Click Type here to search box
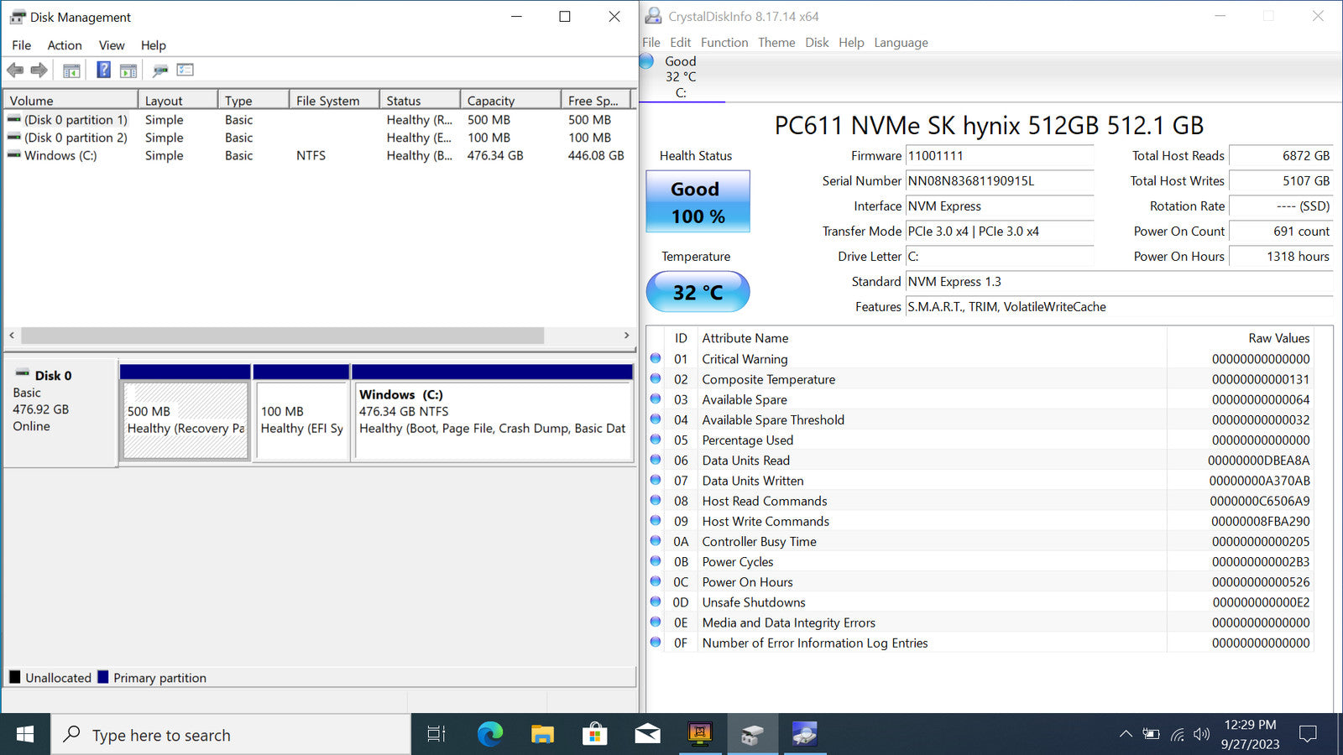Screen dimensions: 1343x755 pos(232,735)
